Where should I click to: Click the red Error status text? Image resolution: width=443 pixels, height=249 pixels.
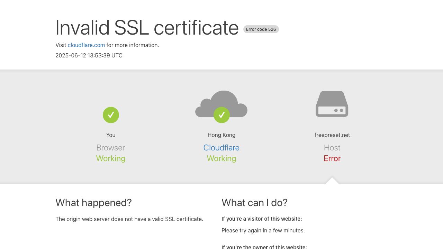click(x=332, y=158)
